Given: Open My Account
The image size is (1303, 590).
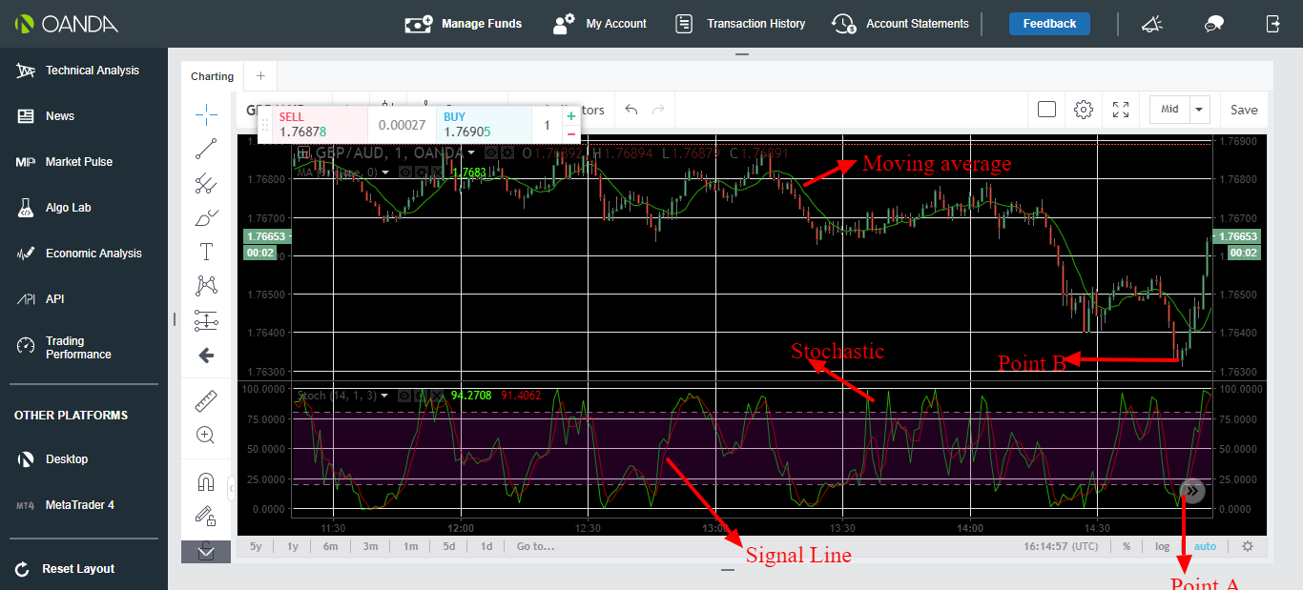Looking at the screenshot, I should (600, 24).
